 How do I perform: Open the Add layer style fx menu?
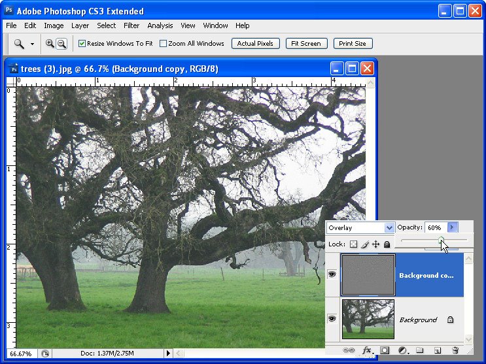[x=368, y=350]
